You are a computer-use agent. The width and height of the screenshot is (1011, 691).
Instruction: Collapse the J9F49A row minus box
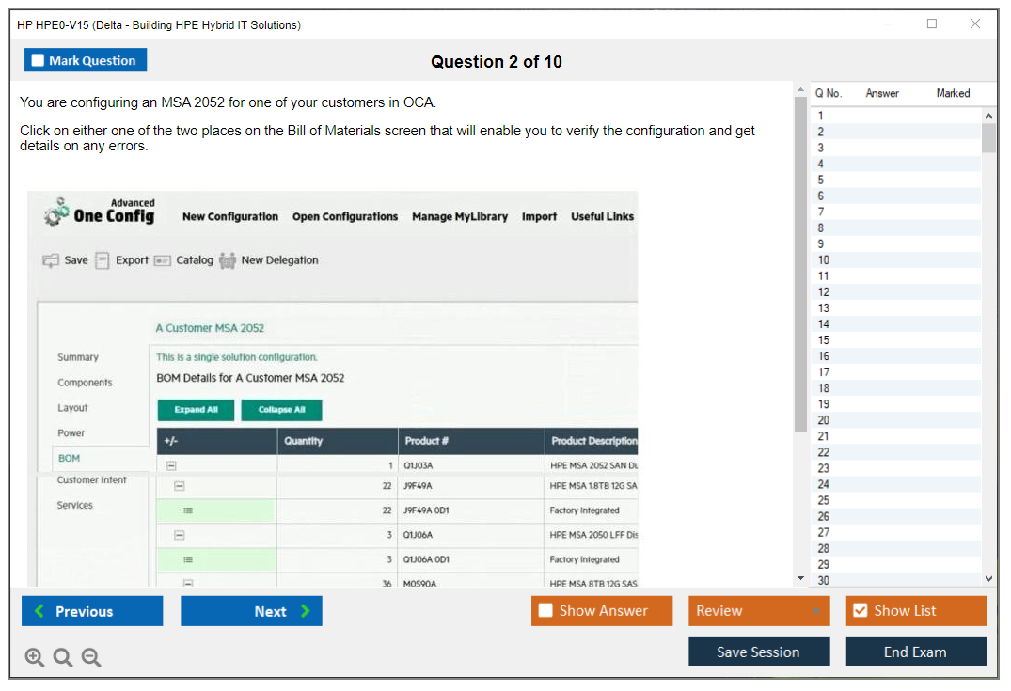coord(180,486)
